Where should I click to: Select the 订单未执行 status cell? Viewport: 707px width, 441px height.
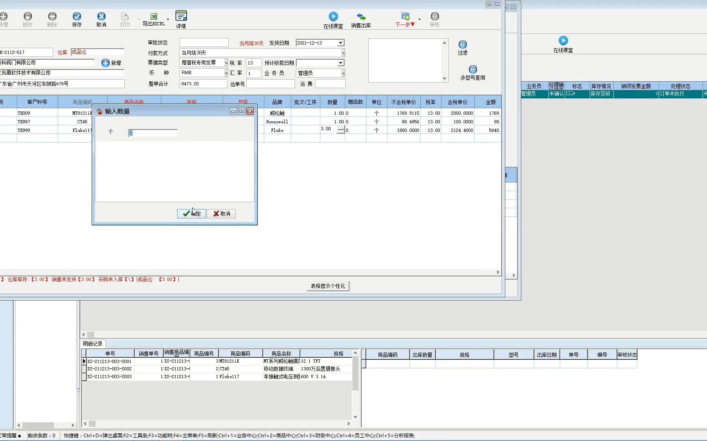click(680, 94)
